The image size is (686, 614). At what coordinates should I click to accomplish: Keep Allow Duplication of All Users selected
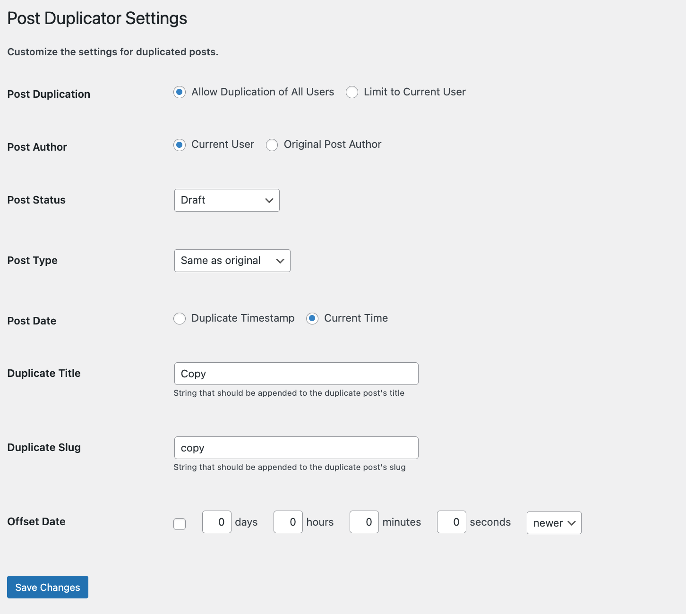click(x=180, y=92)
